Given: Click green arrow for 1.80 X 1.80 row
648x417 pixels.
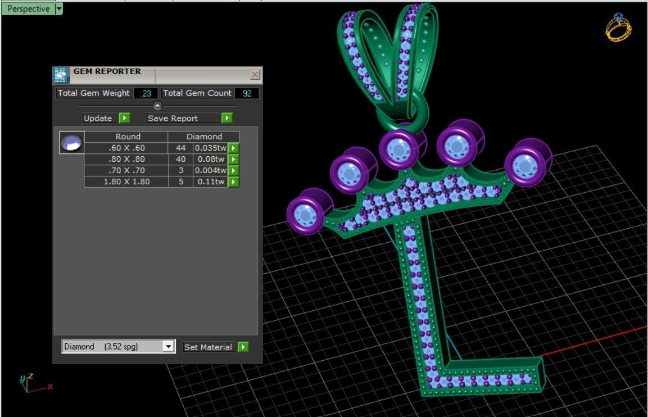Looking at the screenshot, I should 233,182.
